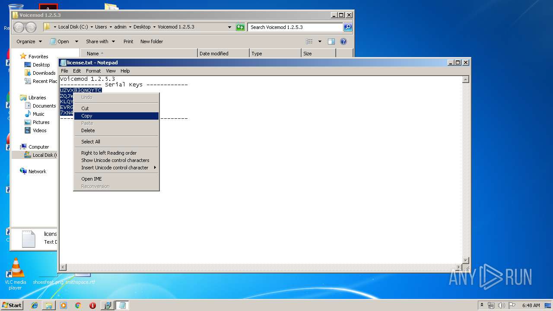Sort by Name column header

click(x=138, y=54)
